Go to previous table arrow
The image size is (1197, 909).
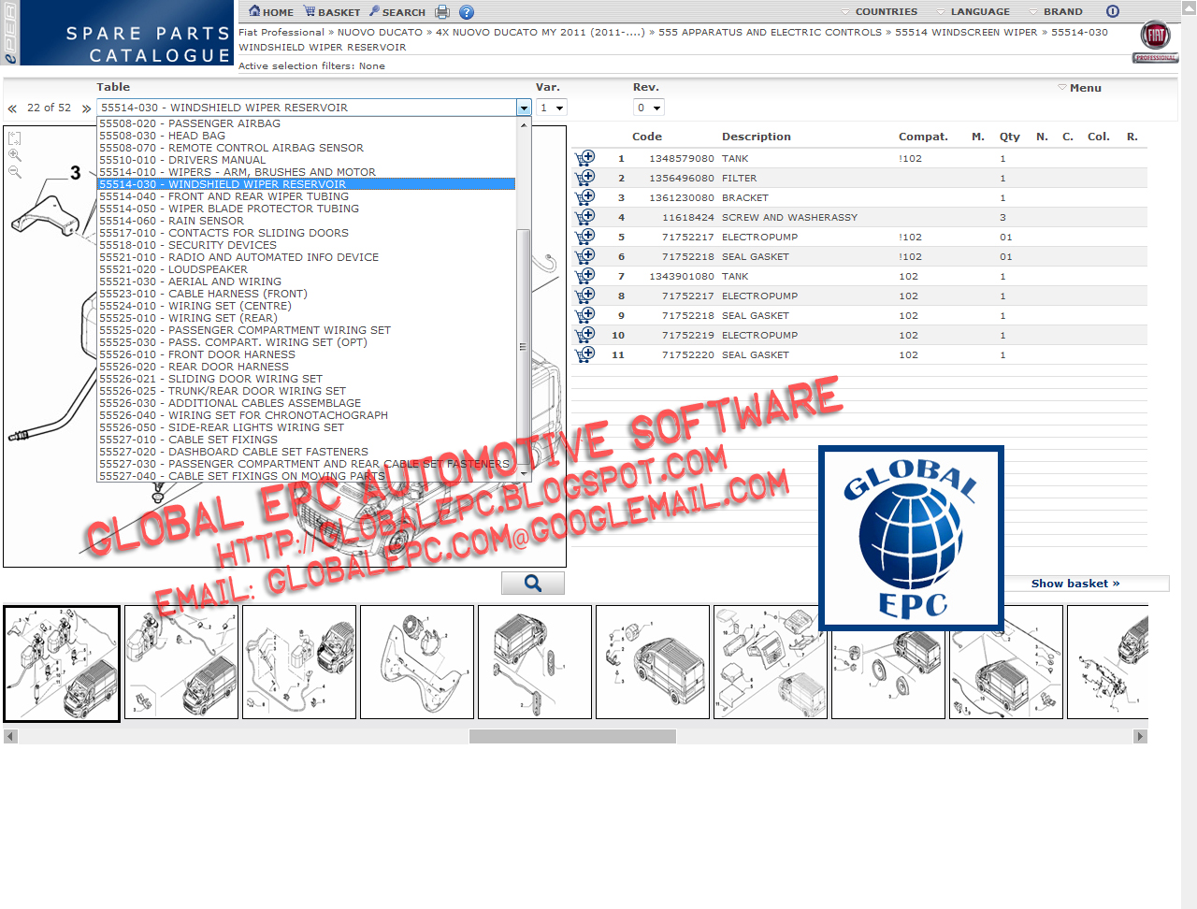(x=12, y=108)
